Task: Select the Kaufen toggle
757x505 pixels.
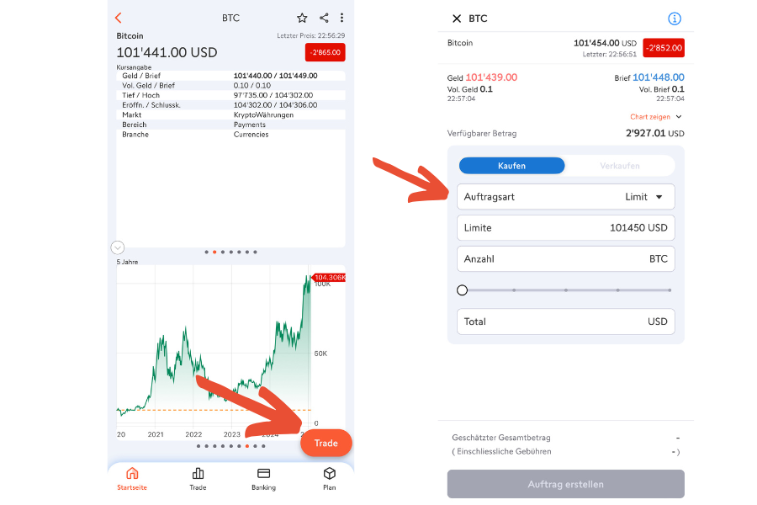Action: coord(511,166)
